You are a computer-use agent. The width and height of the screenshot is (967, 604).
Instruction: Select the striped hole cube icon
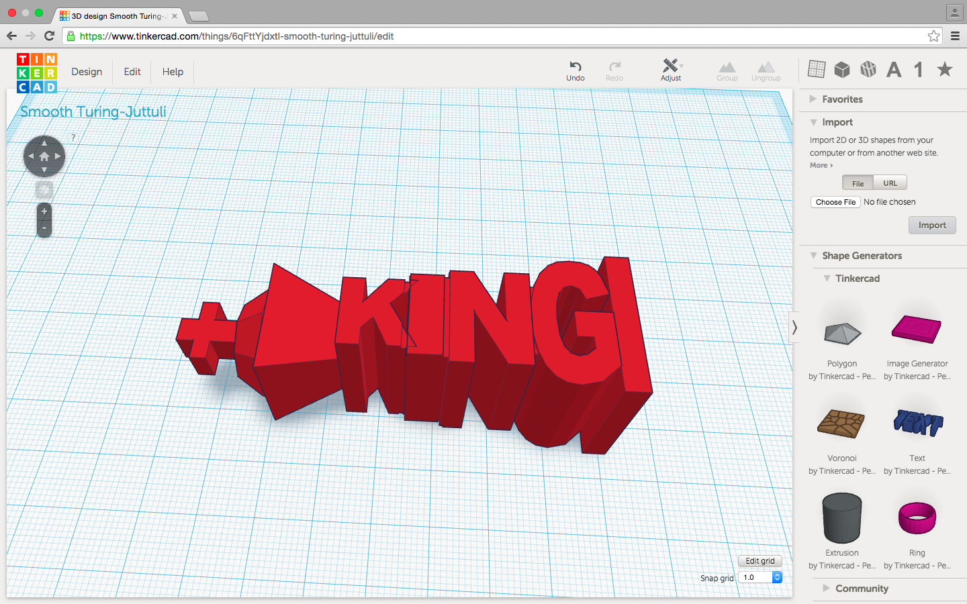point(868,69)
